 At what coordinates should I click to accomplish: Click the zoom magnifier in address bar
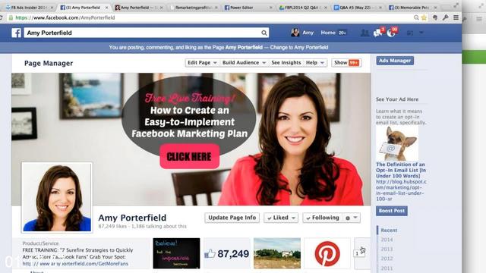416,17
